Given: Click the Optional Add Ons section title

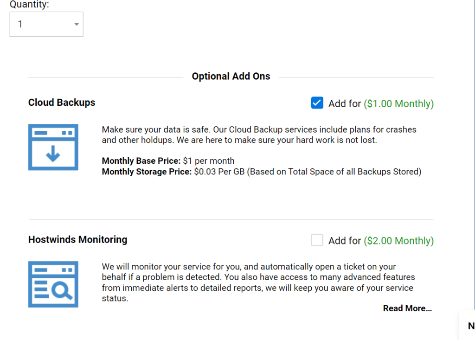Looking at the screenshot, I should (231, 77).
